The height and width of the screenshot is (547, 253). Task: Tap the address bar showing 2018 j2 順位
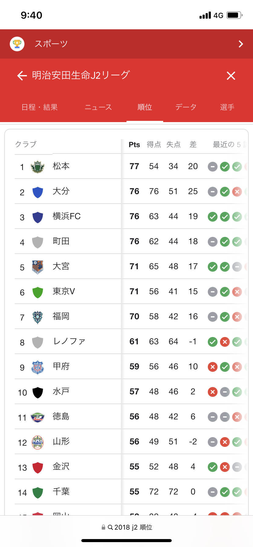click(127, 527)
